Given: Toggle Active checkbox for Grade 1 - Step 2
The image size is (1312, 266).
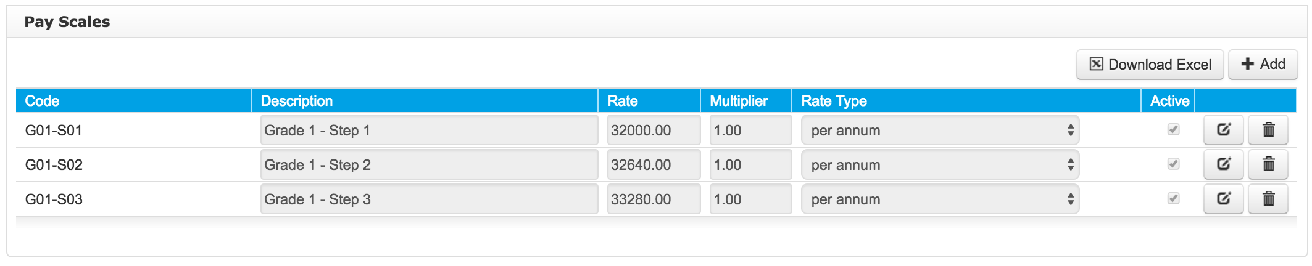Looking at the screenshot, I should click(x=1174, y=164).
